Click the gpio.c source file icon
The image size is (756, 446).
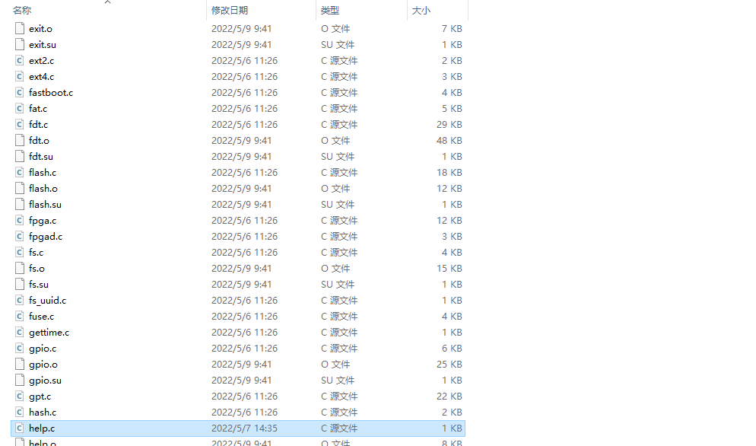[19, 348]
